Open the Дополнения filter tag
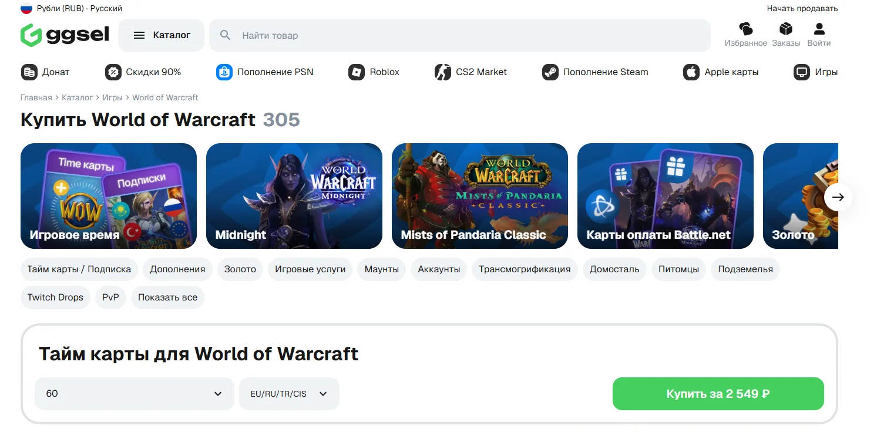 pyautogui.click(x=177, y=269)
